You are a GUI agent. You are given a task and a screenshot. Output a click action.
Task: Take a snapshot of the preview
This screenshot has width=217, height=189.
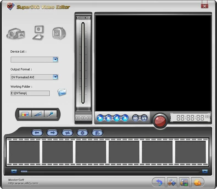click(x=135, y=118)
